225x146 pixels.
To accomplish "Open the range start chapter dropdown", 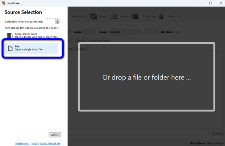I will pyautogui.click(x=134, y=32).
